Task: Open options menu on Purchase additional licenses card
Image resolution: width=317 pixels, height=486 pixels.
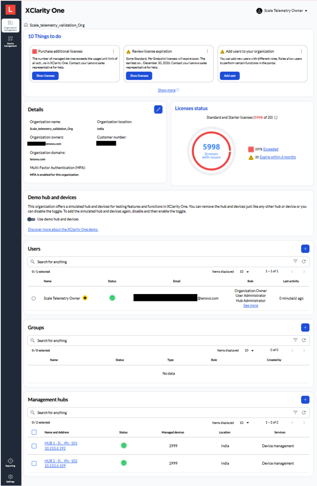Action: pos(113,51)
